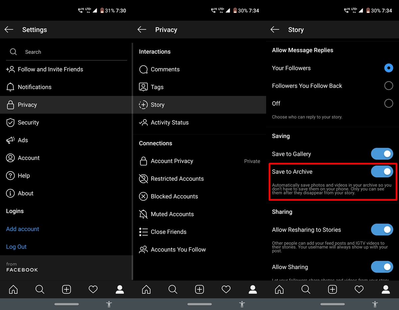Click the Comments speech bubble icon
This screenshot has height=310, width=399.
coord(143,69)
